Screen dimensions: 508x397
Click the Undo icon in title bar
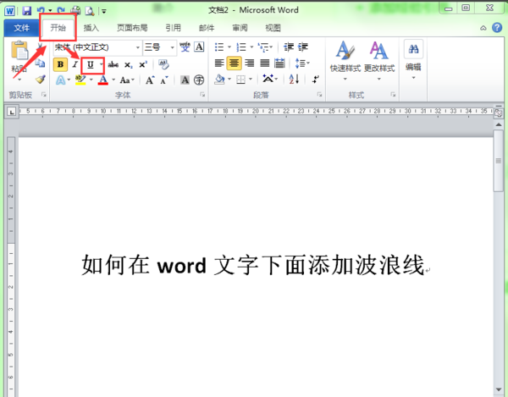point(41,11)
